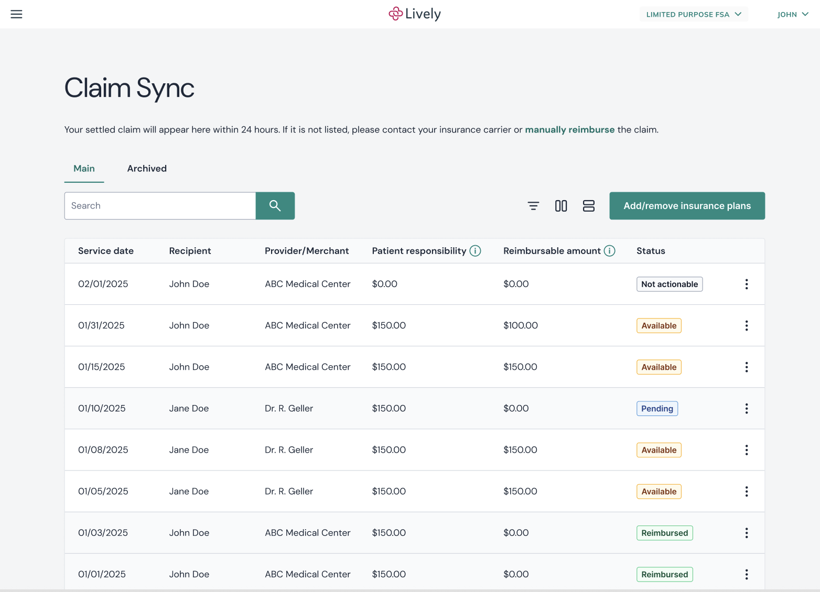Open the John user menu

click(793, 14)
